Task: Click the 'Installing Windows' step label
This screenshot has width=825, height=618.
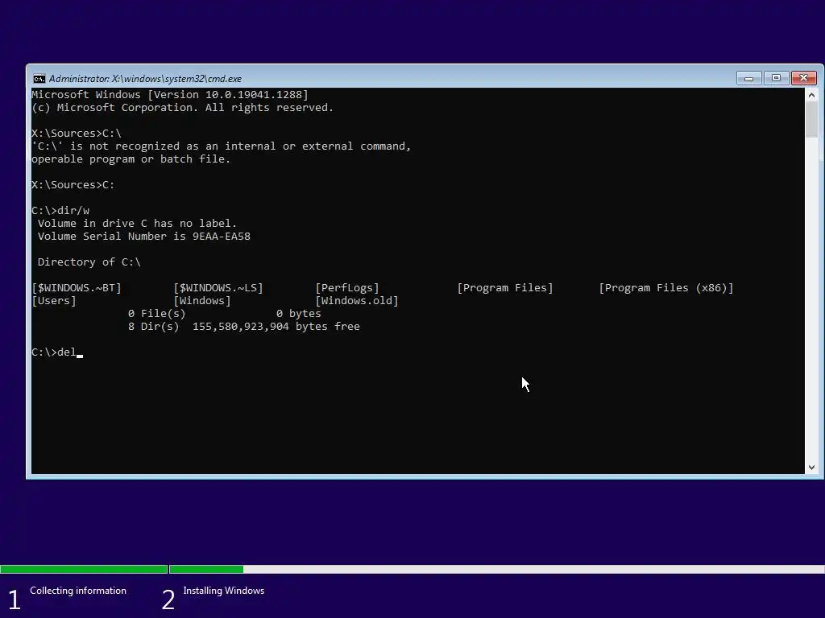Action: click(x=224, y=591)
